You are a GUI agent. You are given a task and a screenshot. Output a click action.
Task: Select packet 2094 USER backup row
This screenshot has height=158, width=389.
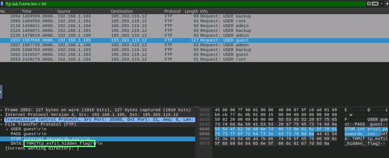tap(114, 16)
